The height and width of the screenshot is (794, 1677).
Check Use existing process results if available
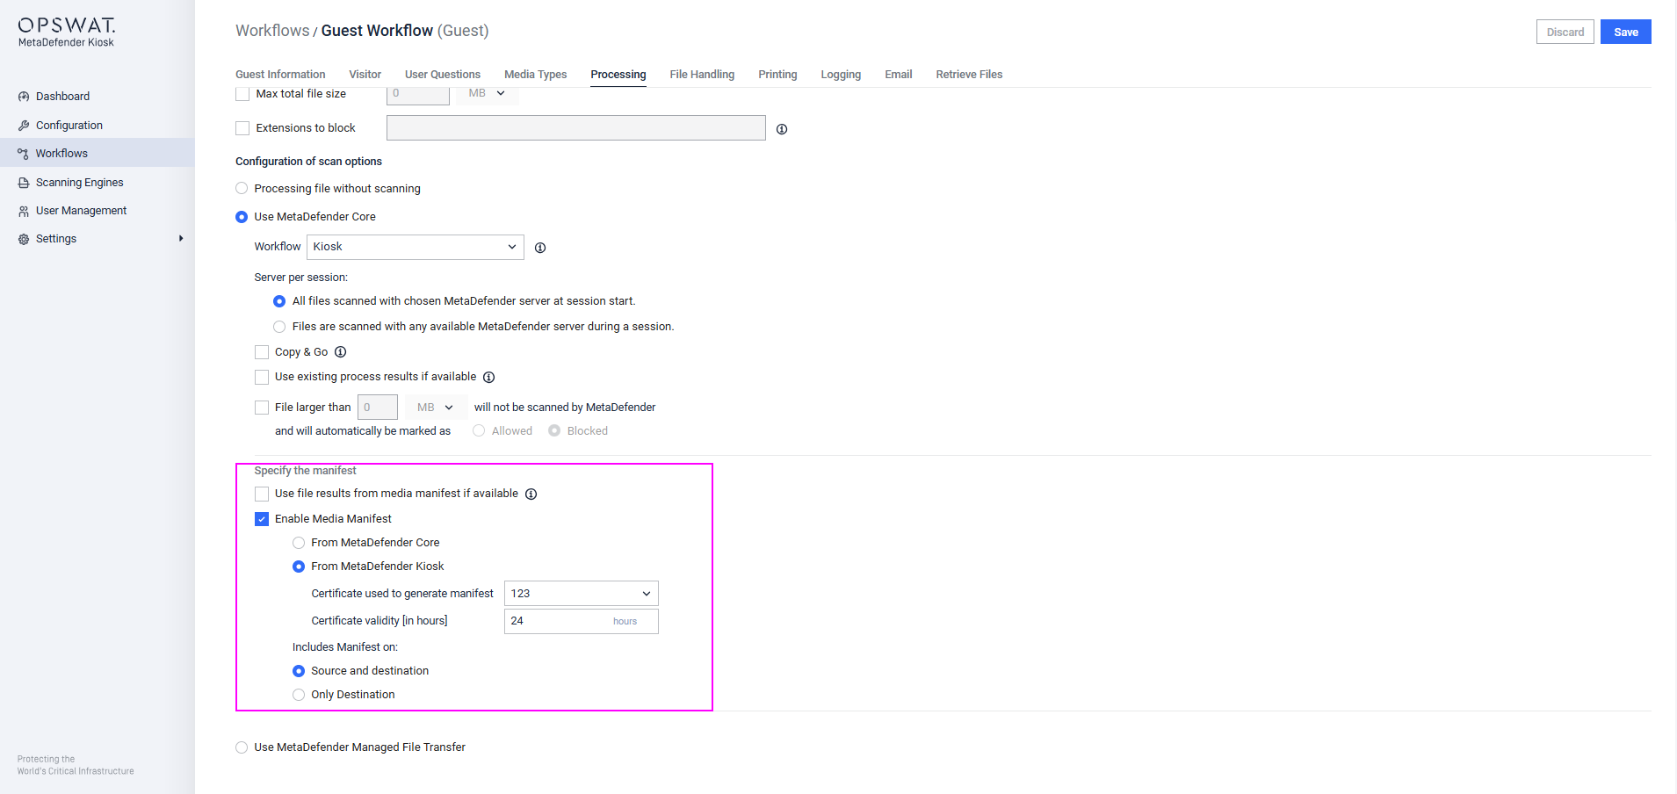pyautogui.click(x=262, y=377)
